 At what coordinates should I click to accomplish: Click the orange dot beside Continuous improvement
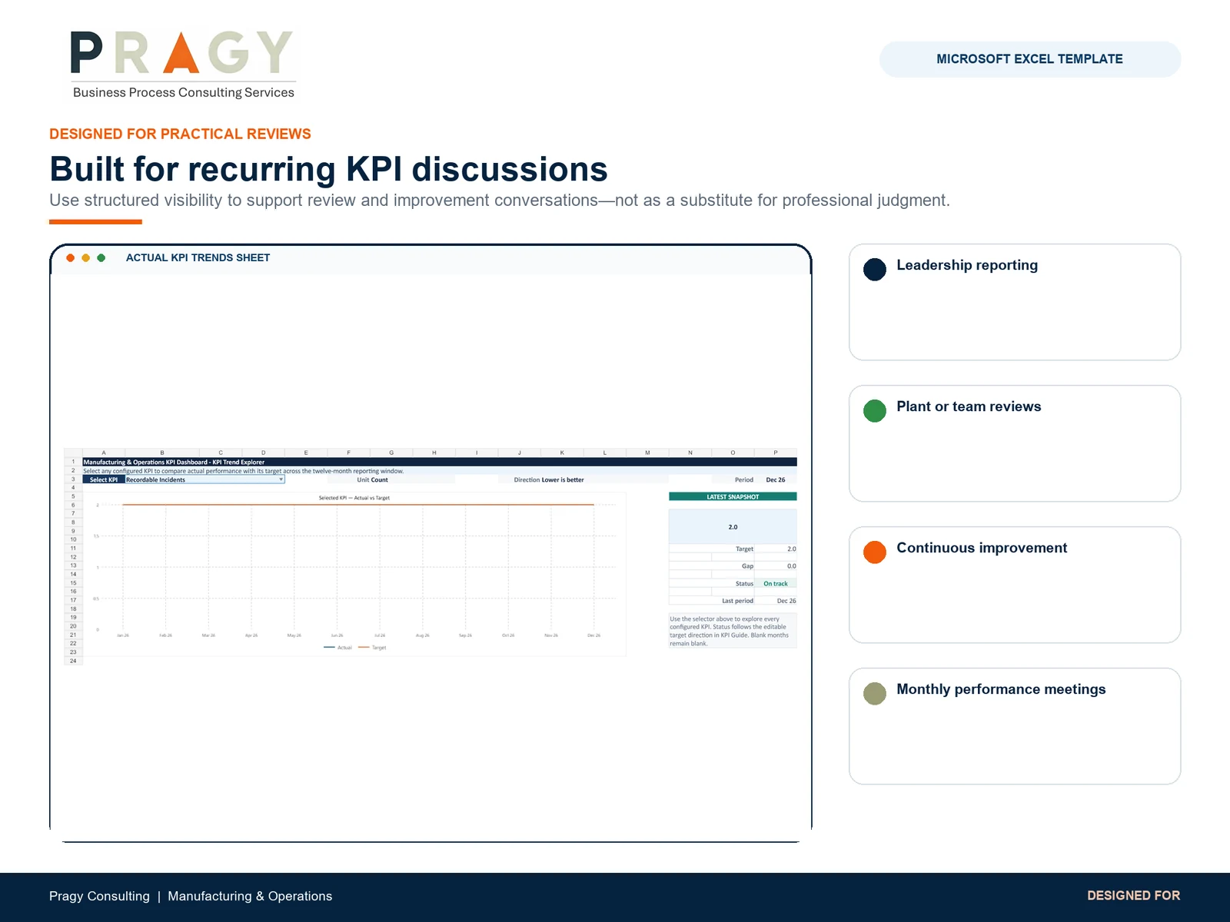(x=875, y=552)
